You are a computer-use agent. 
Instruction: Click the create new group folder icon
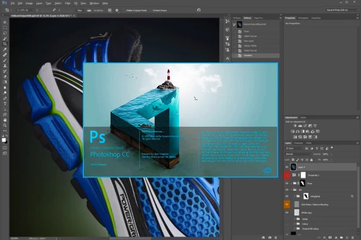pos(341,237)
